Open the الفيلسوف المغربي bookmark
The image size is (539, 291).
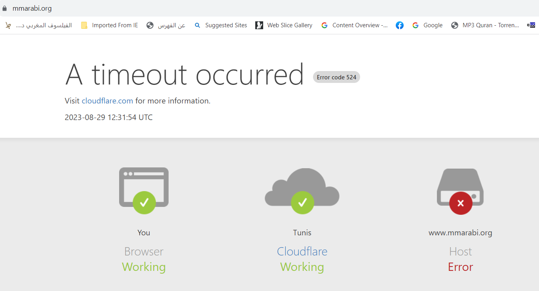38,25
